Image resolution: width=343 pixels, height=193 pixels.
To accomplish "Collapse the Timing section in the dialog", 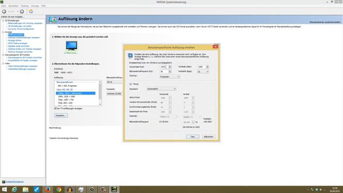I will click(x=131, y=84).
